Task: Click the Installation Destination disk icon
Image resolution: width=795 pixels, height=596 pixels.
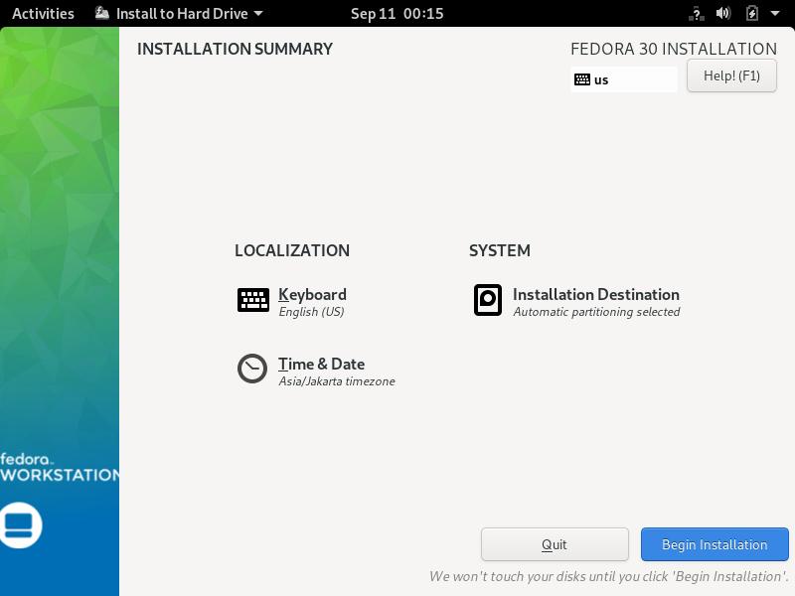Action: (x=488, y=300)
